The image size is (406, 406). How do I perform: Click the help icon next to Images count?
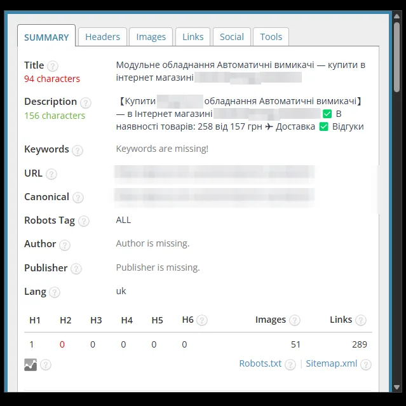click(x=295, y=320)
